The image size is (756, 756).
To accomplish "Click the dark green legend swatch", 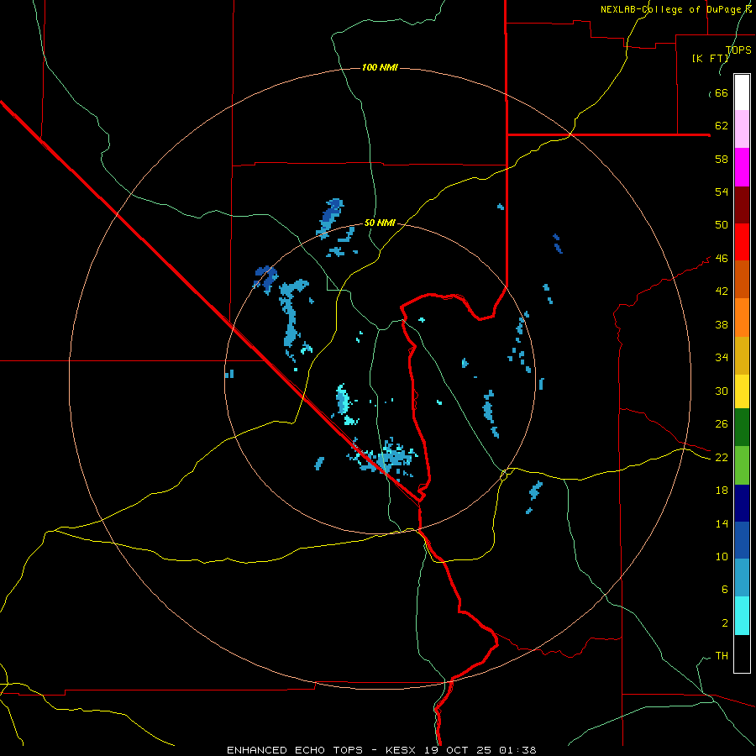I will pos(742,428).
